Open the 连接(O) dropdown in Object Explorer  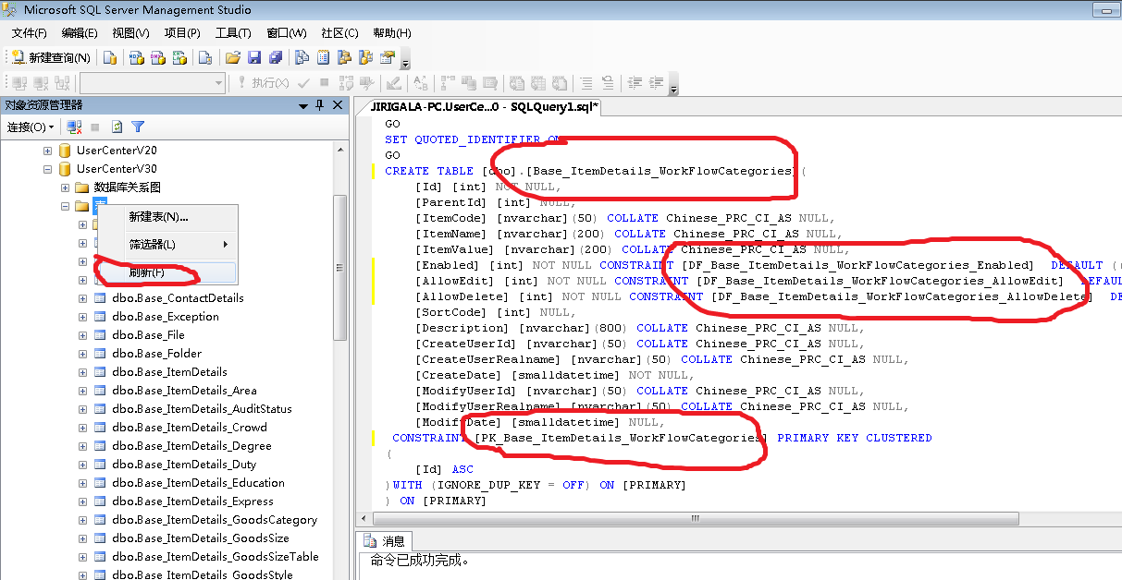coord(31,127)
